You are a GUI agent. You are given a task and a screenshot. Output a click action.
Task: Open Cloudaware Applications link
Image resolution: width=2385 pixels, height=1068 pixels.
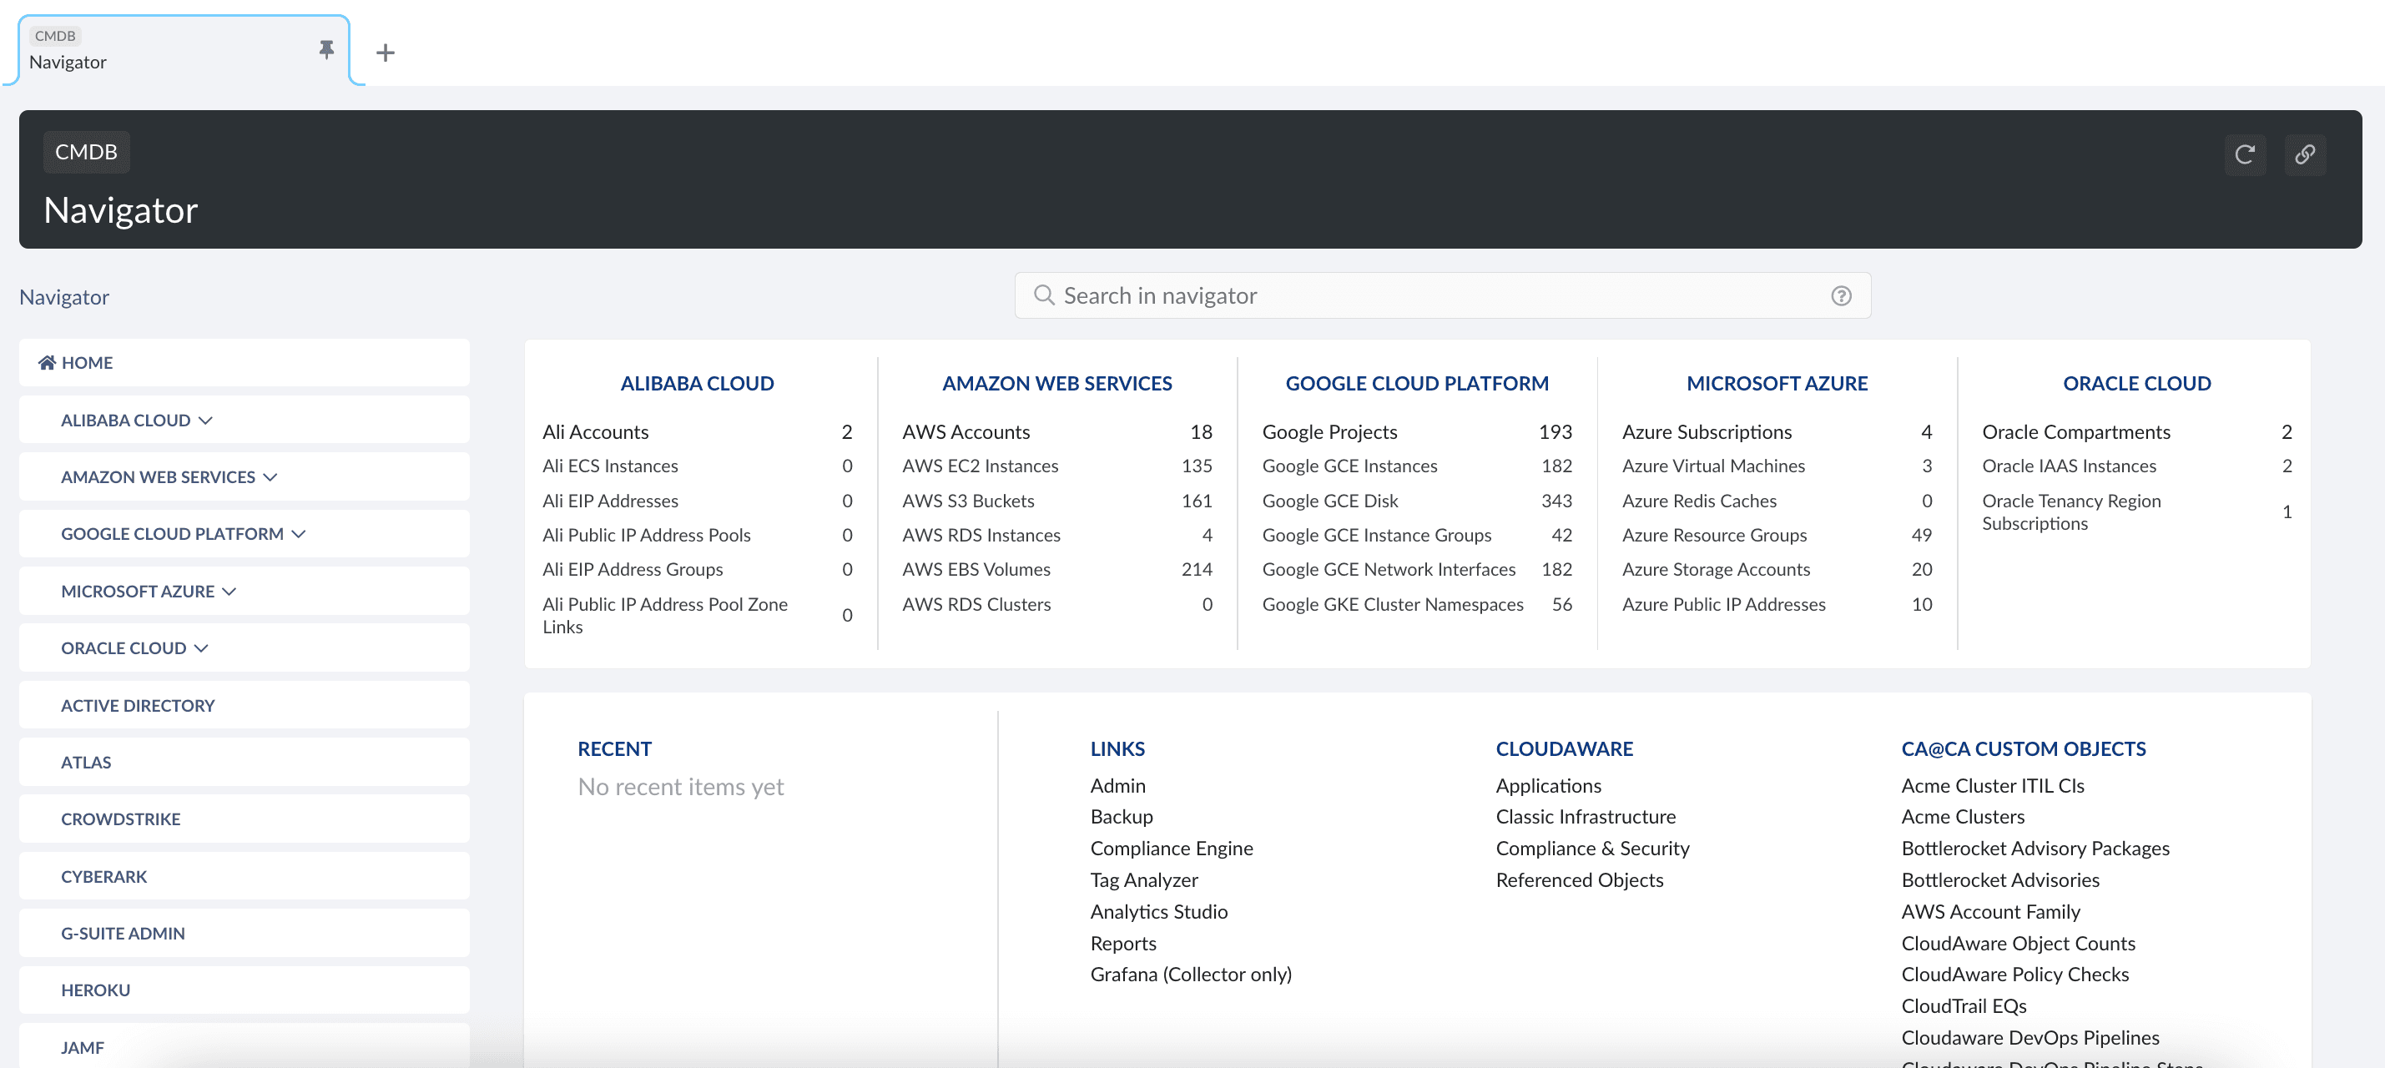1548,786
